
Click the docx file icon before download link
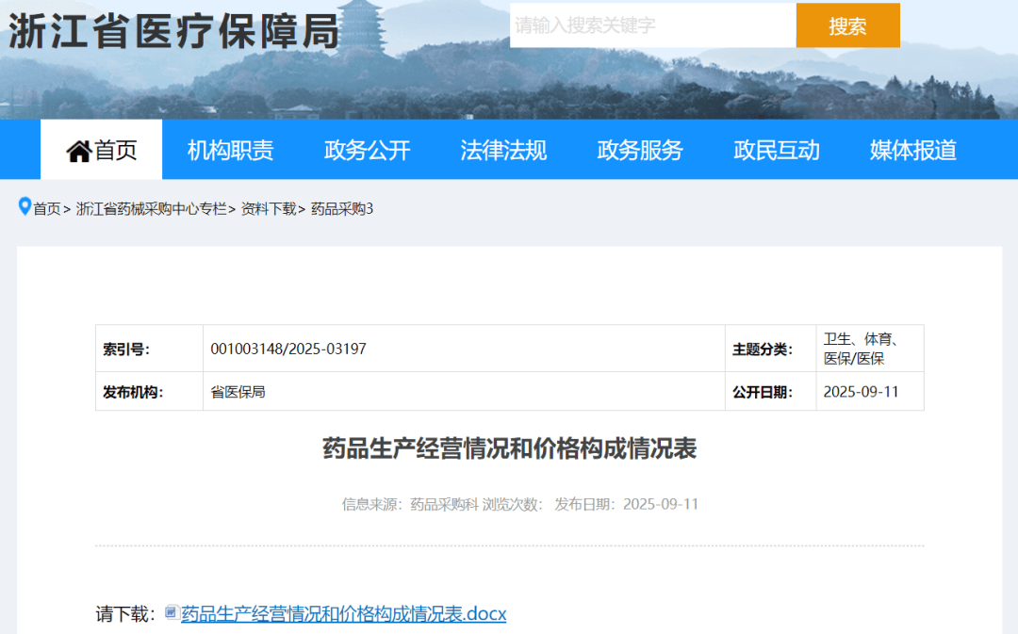tap(171, 613)
